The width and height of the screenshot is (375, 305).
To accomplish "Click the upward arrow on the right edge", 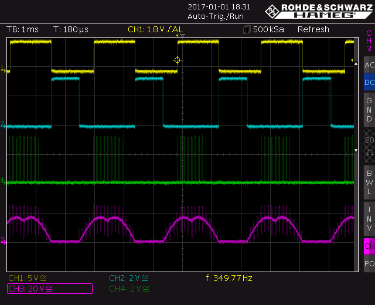I will 356,63.
